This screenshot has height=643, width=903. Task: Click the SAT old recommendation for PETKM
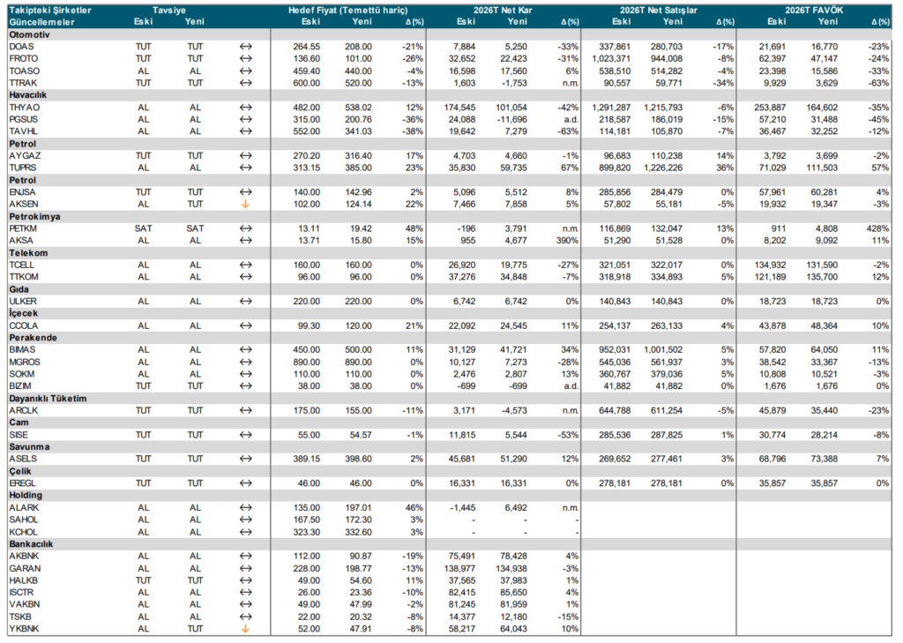click(x=144, y=228)
